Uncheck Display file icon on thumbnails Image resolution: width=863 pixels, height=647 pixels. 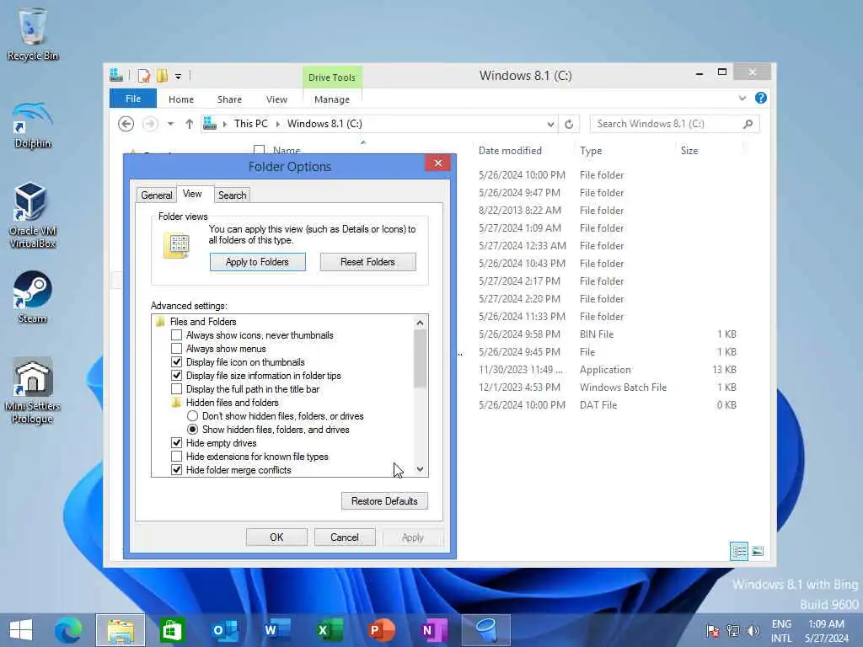point(177,362)
